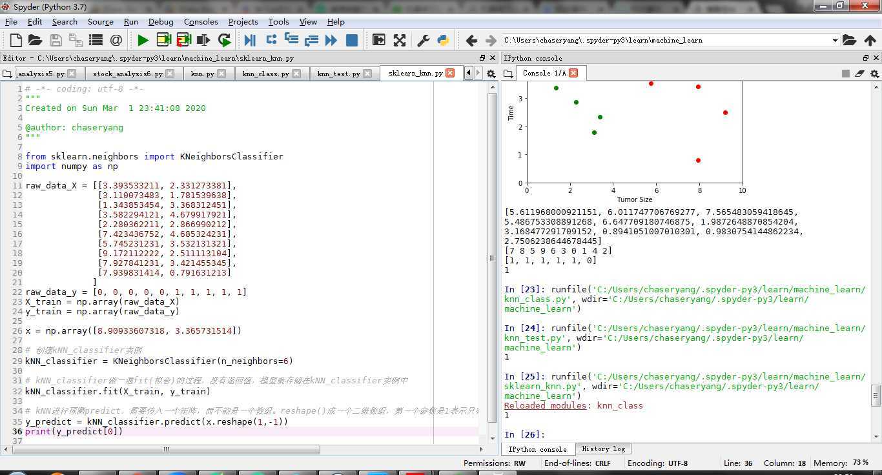Click the @ symbol finder icon
This screenshot has height=475, width=882.
click(x=116, y=40)
